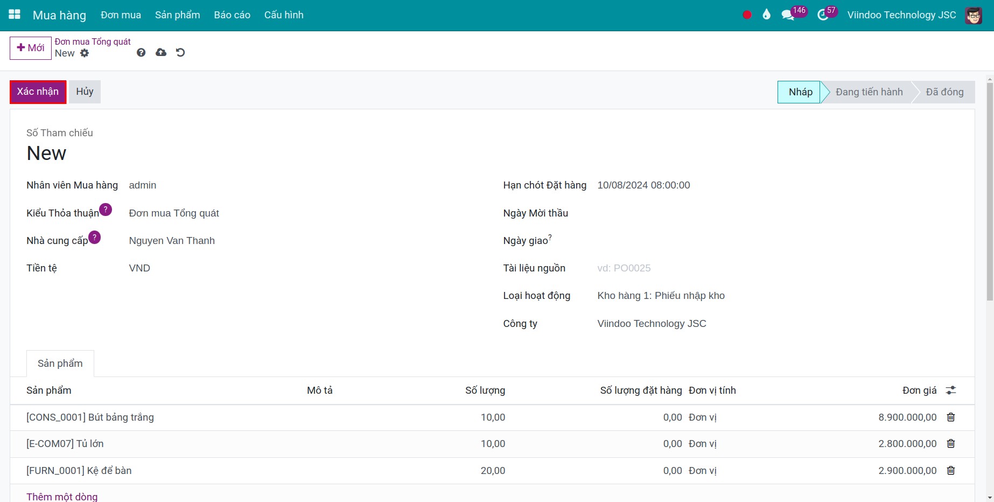Click the Hủy button

(x=85, y=92)
